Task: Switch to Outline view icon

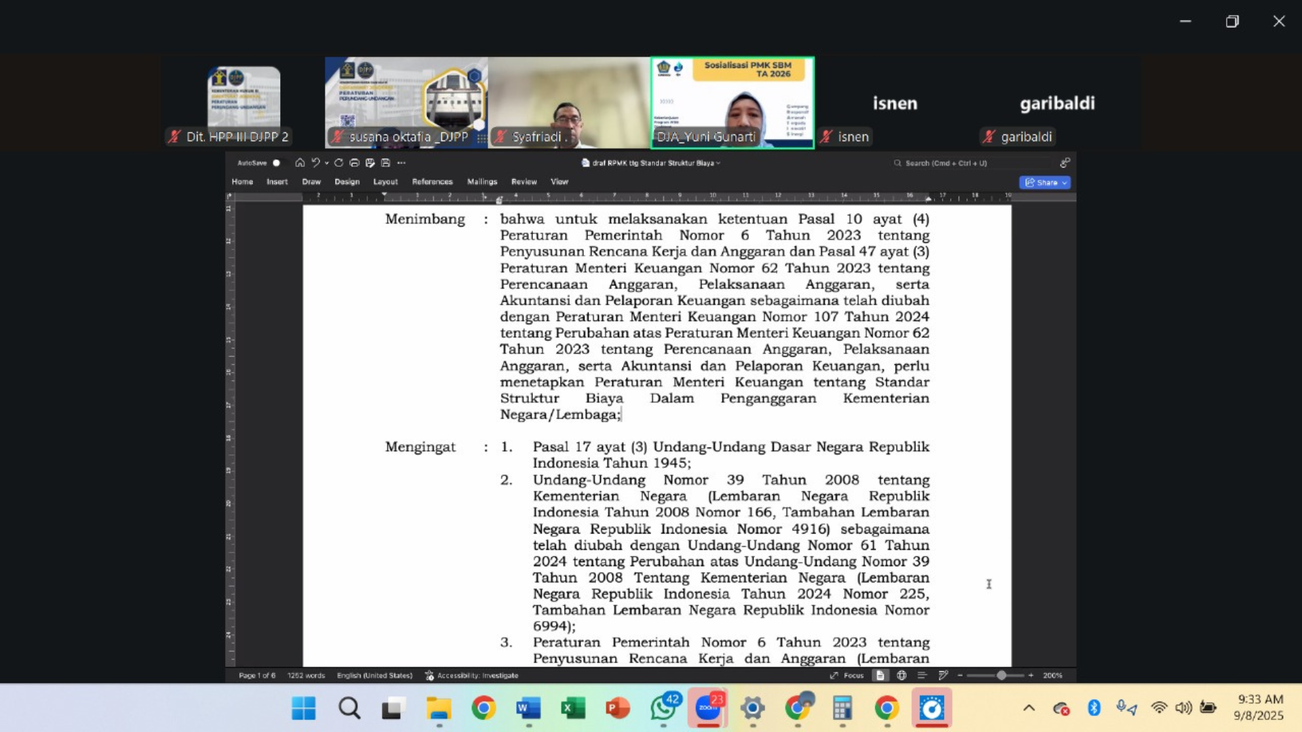Action: pyautogui.click(x=922, y=675)
